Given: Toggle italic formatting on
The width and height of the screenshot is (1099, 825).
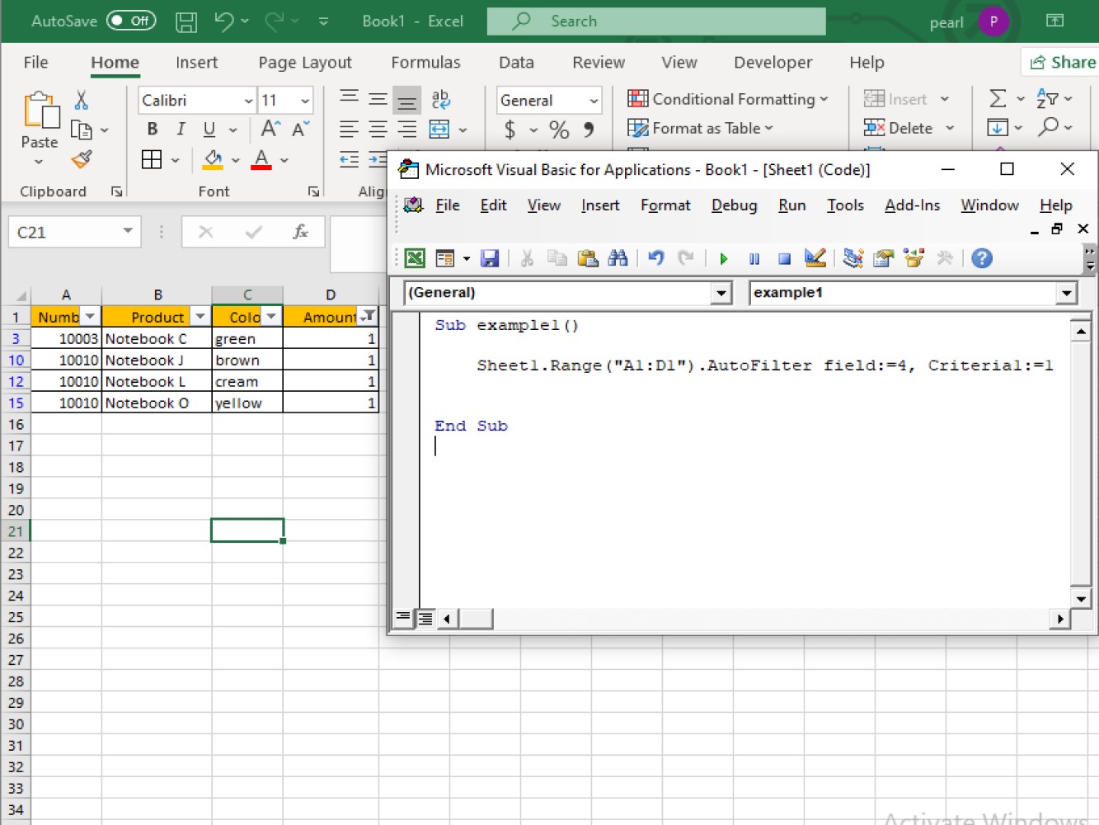Looking at the screenshot, I should click(x=180, y=129).
